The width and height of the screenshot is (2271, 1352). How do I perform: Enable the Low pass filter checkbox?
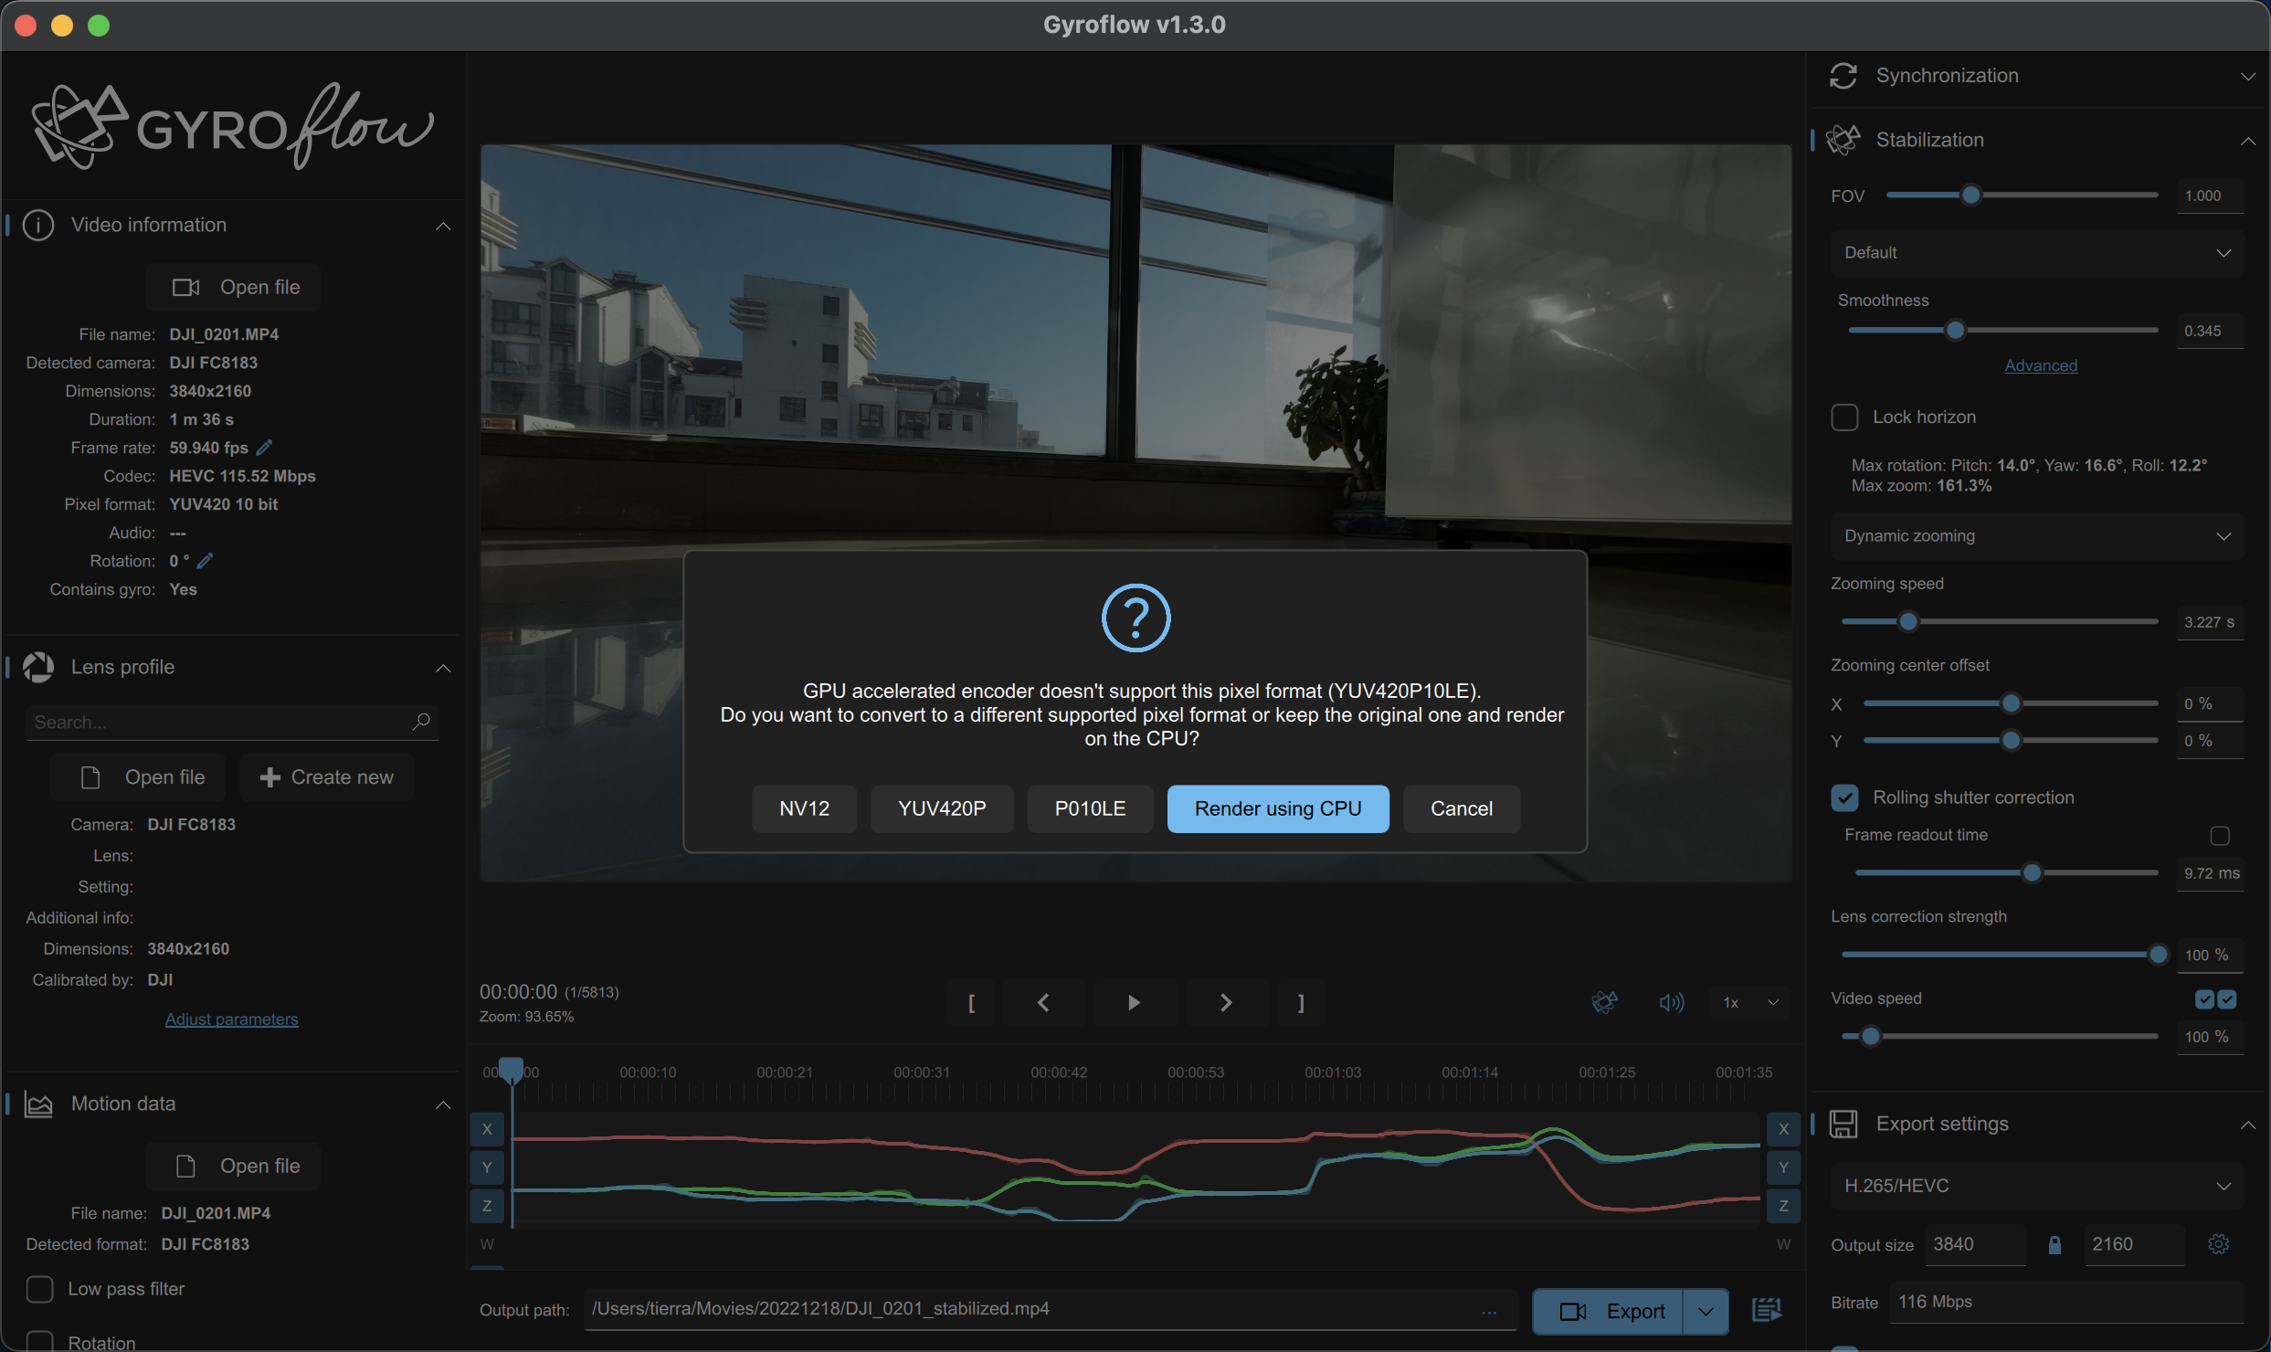[39, 1288]
